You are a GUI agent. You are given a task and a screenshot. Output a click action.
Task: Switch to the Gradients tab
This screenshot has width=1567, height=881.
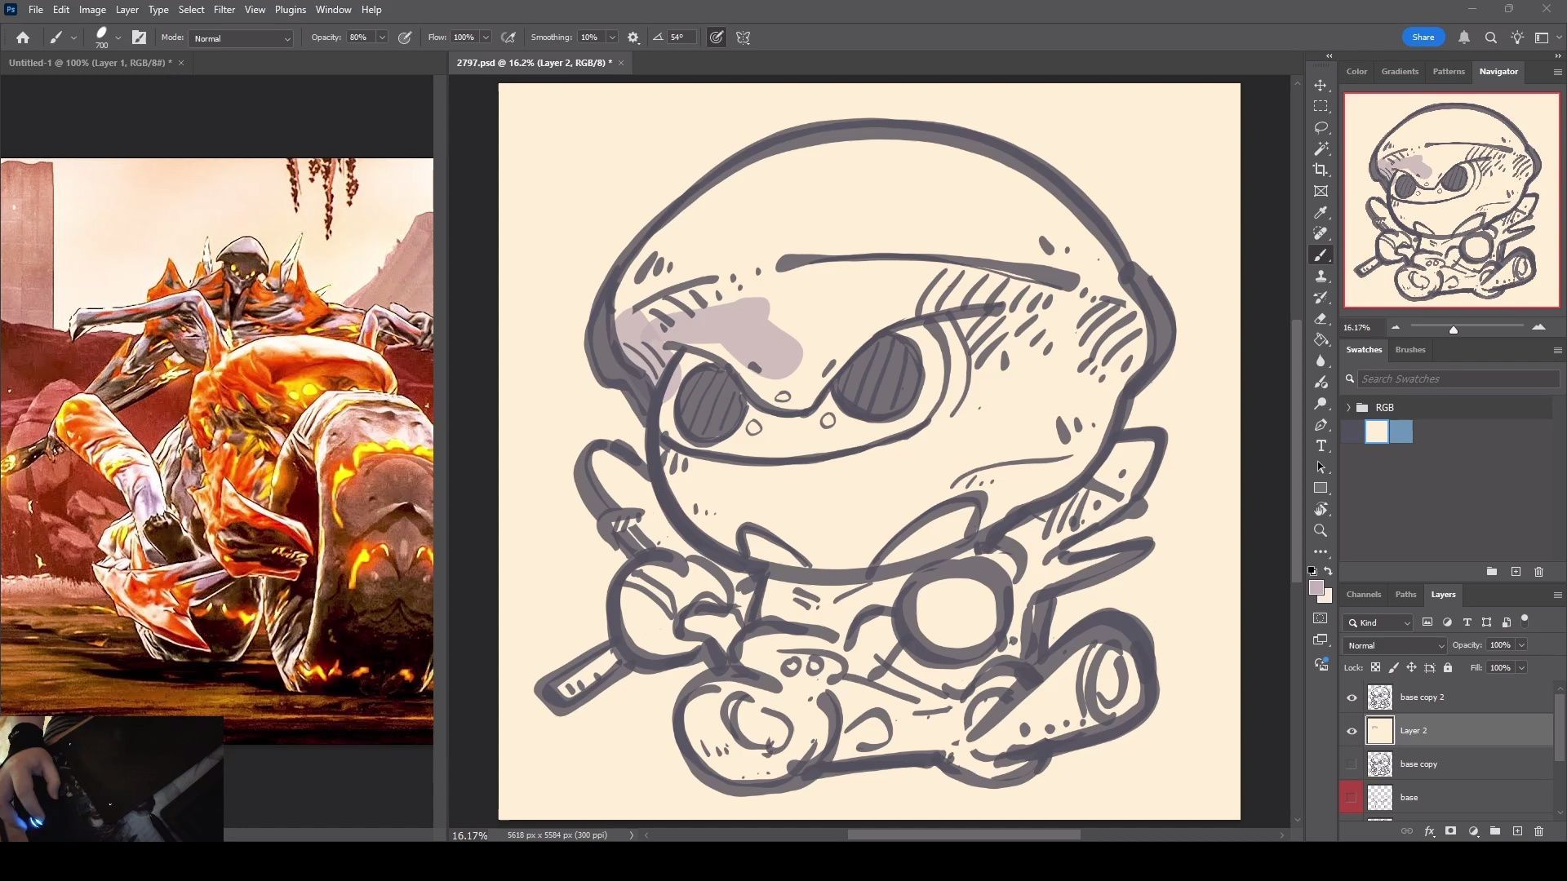(x=1400, y=72)
